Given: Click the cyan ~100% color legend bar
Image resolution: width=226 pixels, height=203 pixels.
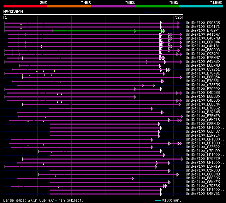Looking at the screenshot, I should (201, 6).
